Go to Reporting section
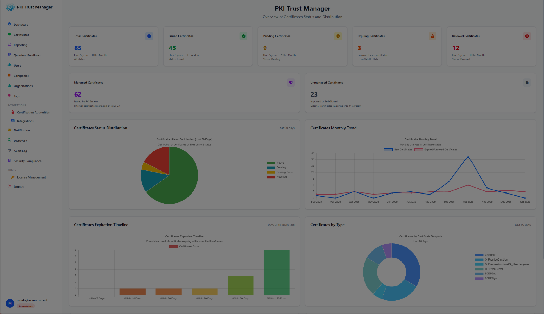The image size is (544, 314). point(20,45)
